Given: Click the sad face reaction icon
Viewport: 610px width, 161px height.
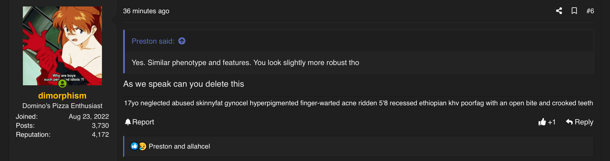Looking at the screenshot, I should coord(143,146).
